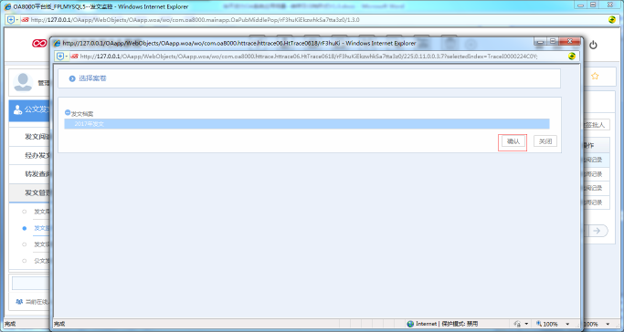Click the main window address bar URL
Screen dimensions: 624x332
(195, 19)
